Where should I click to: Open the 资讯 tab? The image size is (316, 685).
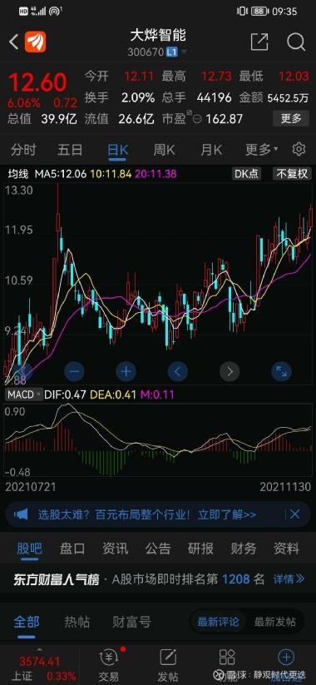(116, 548)
